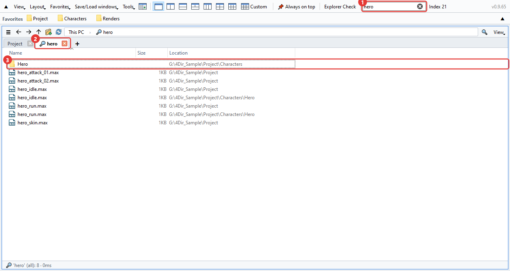Open the Save/Load windows menu
Viewport: 510px width, 271px height.
(x=96, y=7)
